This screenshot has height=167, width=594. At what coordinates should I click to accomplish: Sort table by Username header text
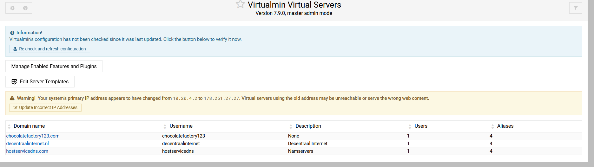181,126
